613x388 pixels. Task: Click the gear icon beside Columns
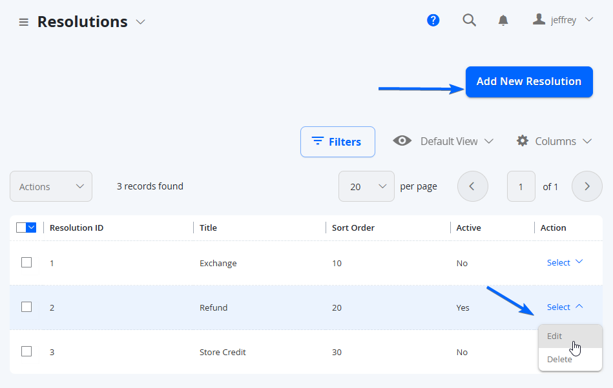pos(523,141)
